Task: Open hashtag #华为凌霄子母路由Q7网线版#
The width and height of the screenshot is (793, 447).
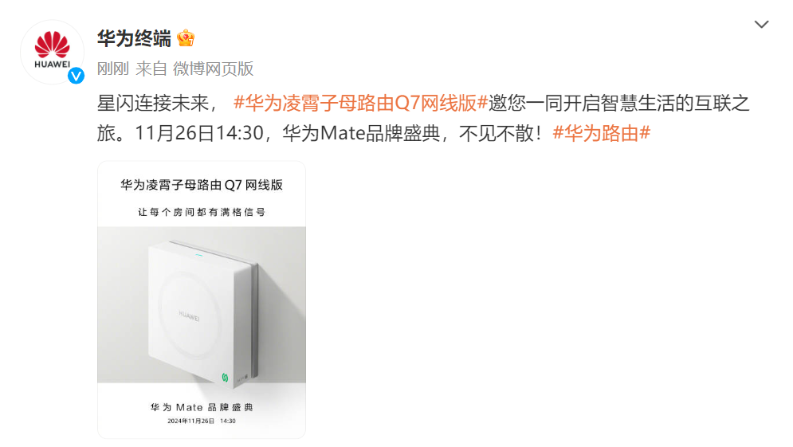Action: (360, 103)
